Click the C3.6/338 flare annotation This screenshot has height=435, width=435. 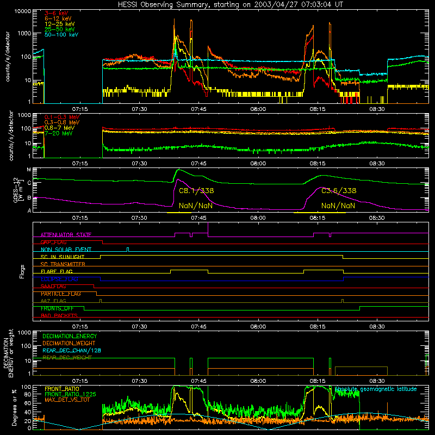[339, 191]
